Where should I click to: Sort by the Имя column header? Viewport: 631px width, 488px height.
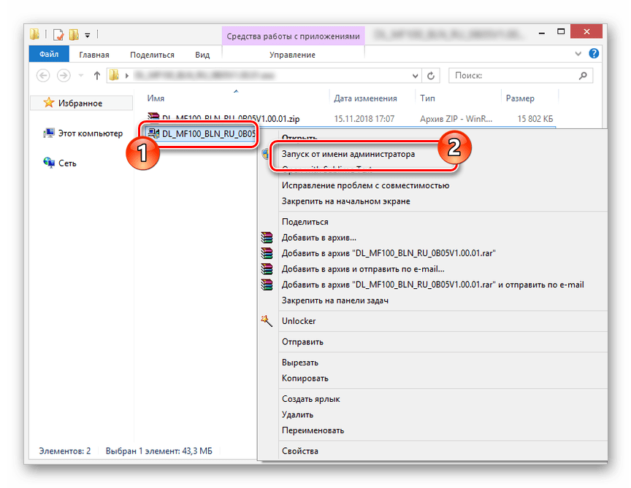point(156,98)
